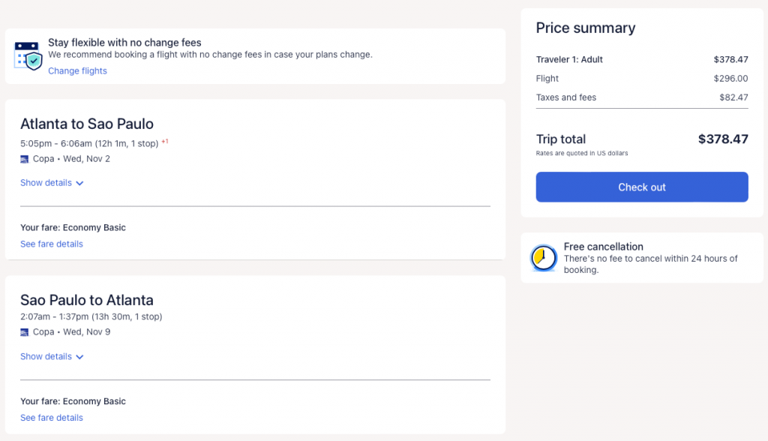Expand Show details for Atlanta to Sao Paulo

(46, 183)
